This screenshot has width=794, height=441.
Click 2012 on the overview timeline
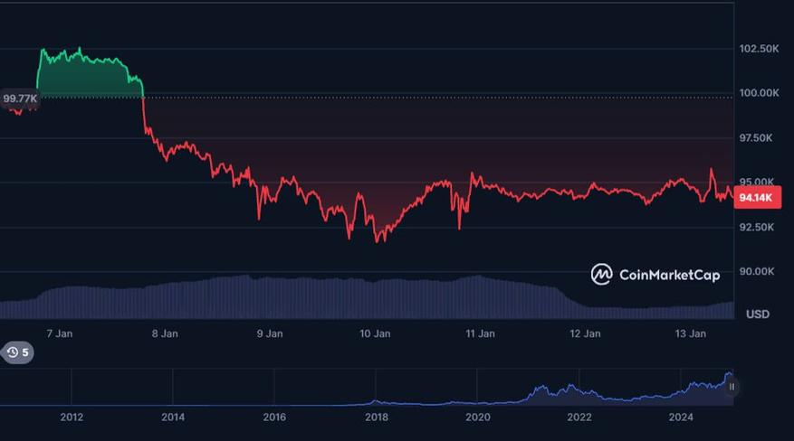click(72, 418)
